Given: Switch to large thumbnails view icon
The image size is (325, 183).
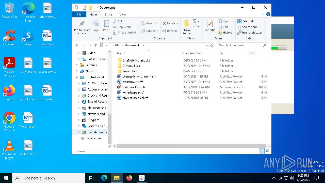Looking at the screenshot, I should (267, 151).
